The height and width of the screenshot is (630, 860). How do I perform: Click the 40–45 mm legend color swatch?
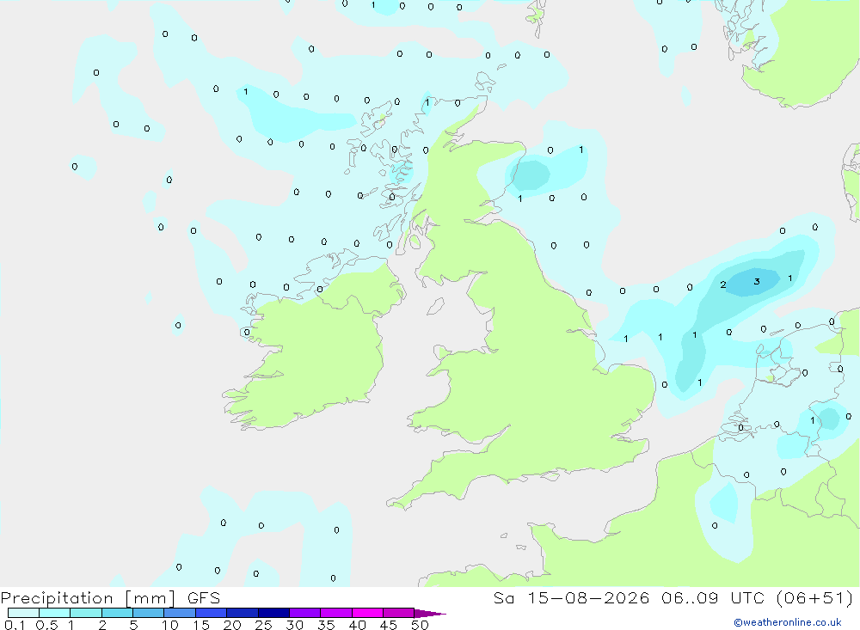[367, 613]
